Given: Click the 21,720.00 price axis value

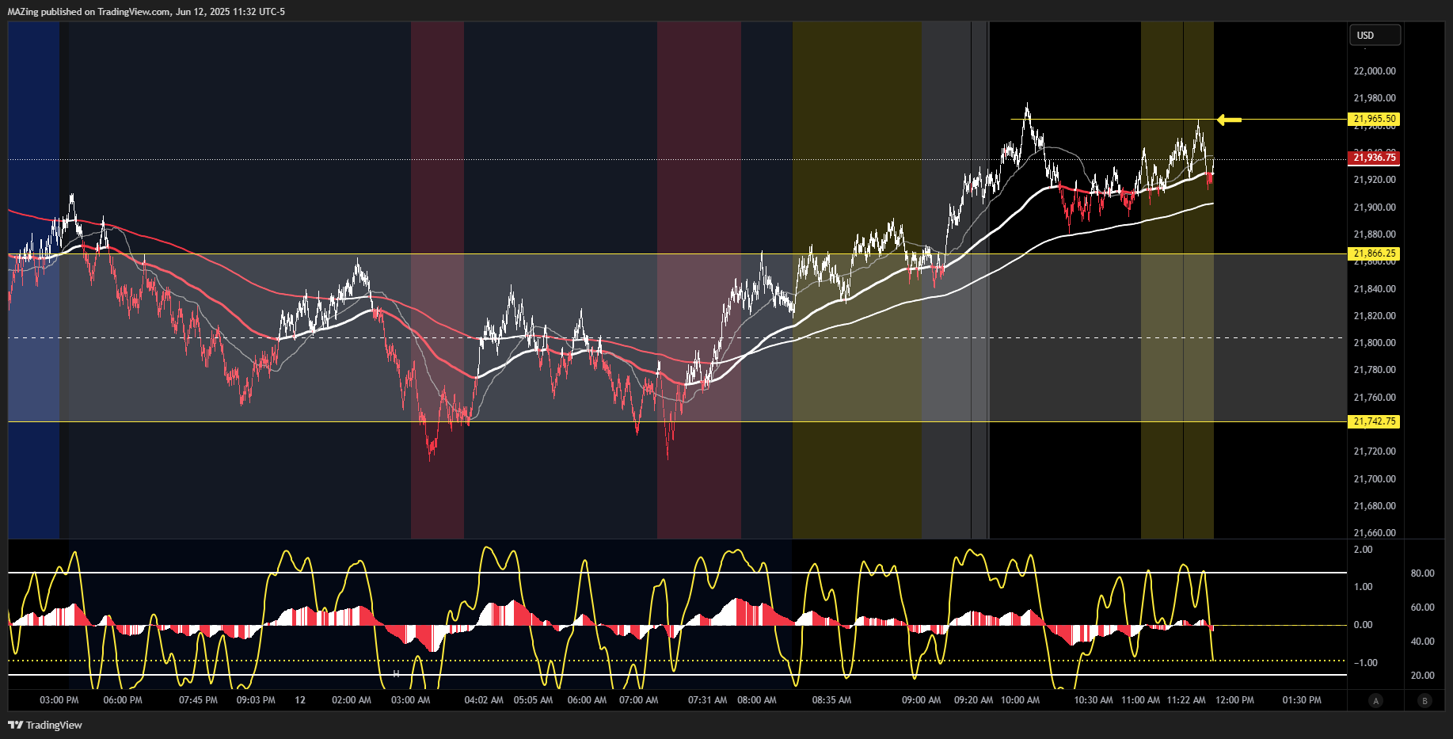Looking at the screenshot, I should click(x=1375, y=451).
